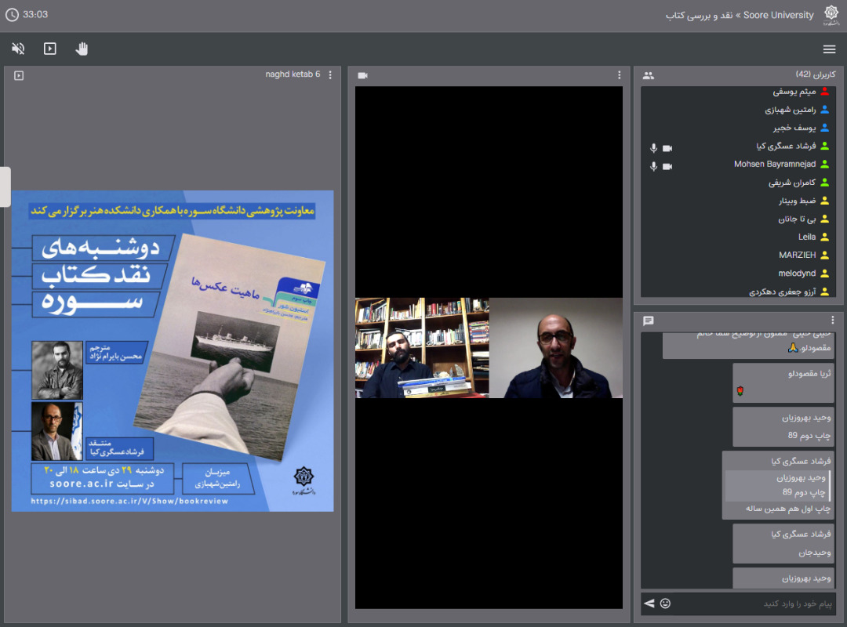Screen dimensions: 847x627
Task: Open the chat panel options menu
Action: tap(832, 320)
